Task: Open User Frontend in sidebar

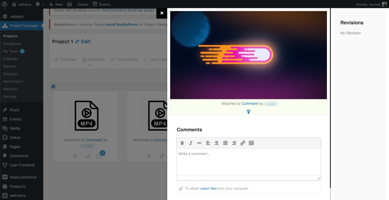Action: [x=21, y=165]
